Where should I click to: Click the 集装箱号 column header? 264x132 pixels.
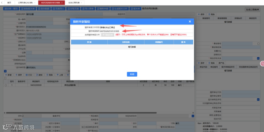pos(206,18)
